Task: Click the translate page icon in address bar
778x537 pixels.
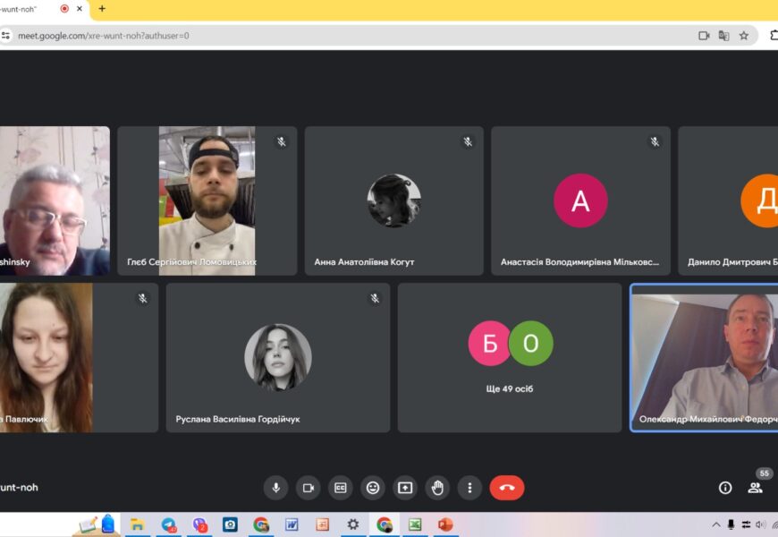Action: (x=723, y=36)
